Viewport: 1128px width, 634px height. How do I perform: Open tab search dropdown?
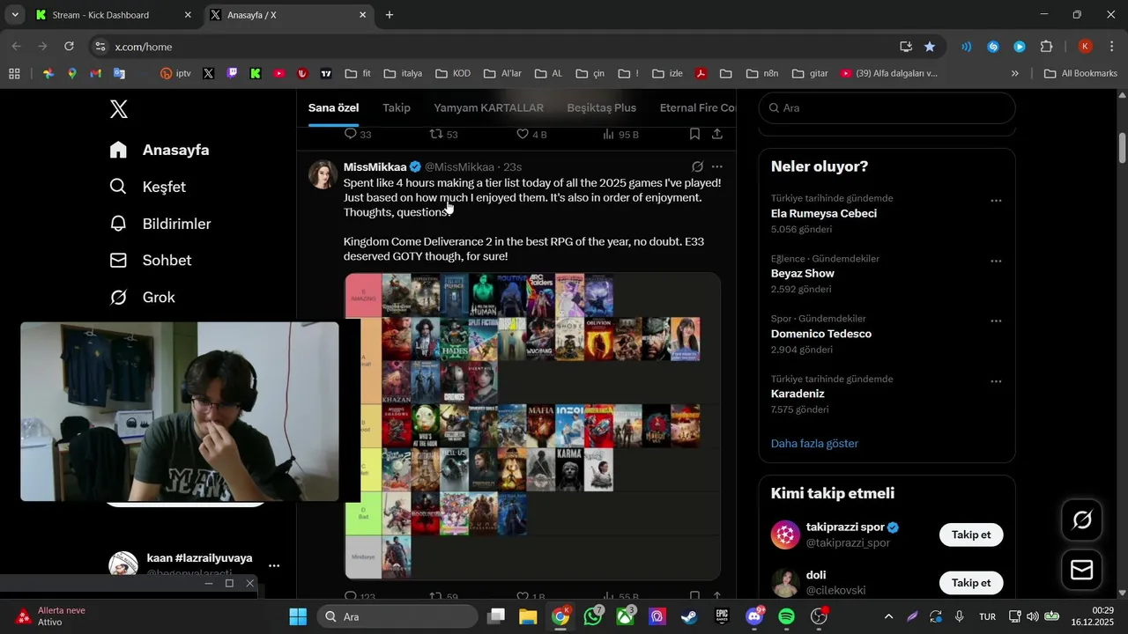[x=15, y=15]
